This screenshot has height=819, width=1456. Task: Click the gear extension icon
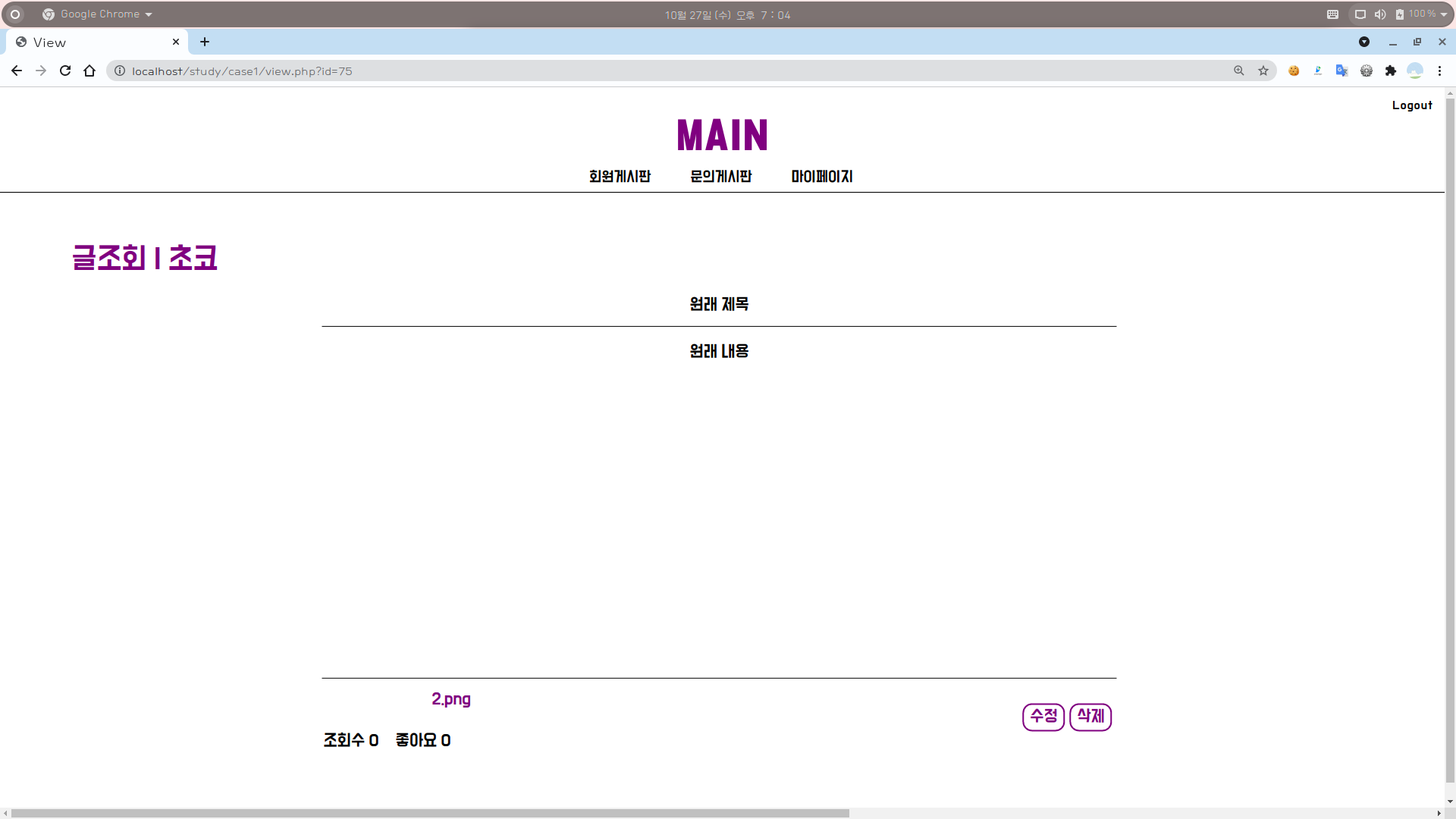click(1366, 71)
